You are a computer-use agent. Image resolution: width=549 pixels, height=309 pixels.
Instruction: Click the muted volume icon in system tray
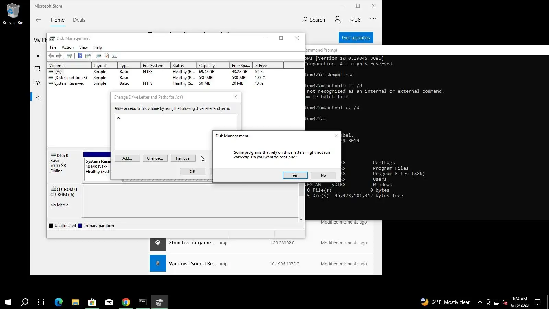click(x=504, y=302)
